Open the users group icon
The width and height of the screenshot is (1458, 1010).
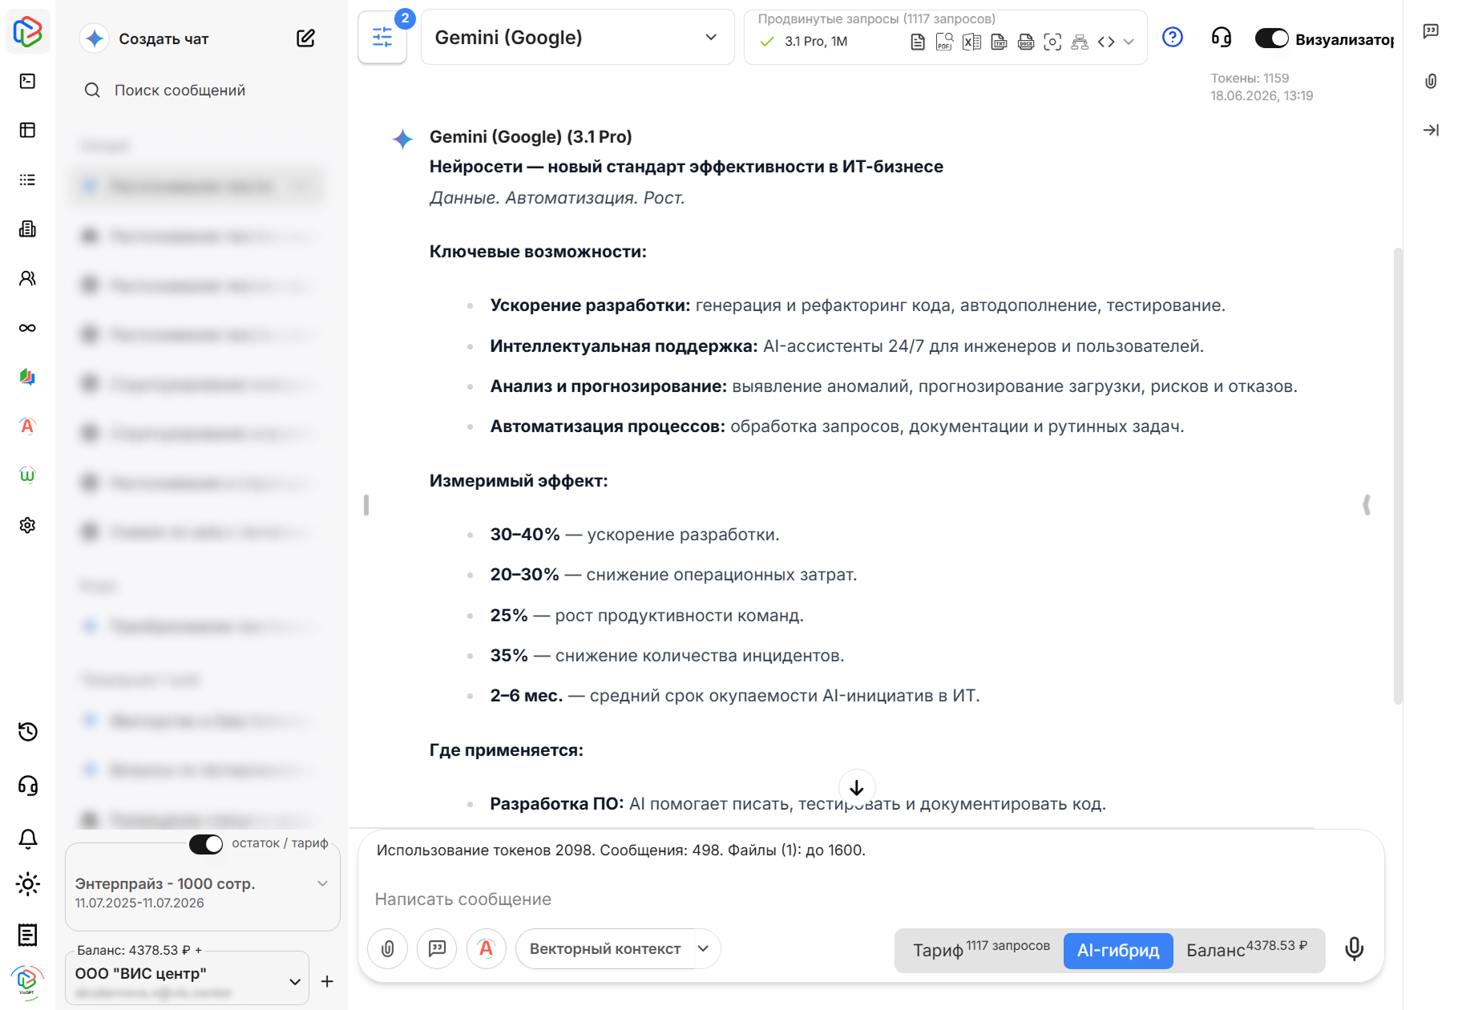27,278
